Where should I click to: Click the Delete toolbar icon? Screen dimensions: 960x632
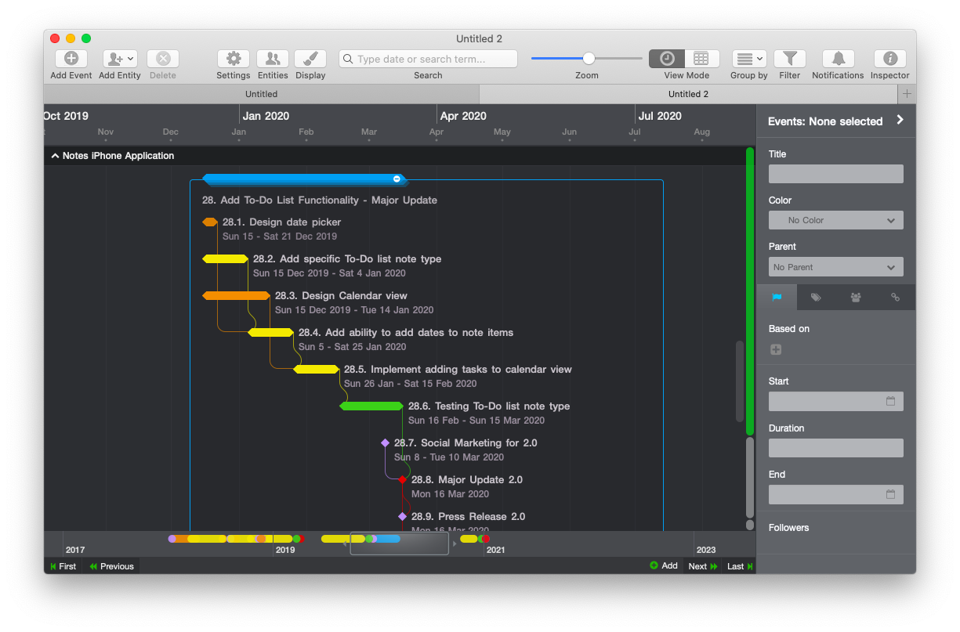[163, 59]
